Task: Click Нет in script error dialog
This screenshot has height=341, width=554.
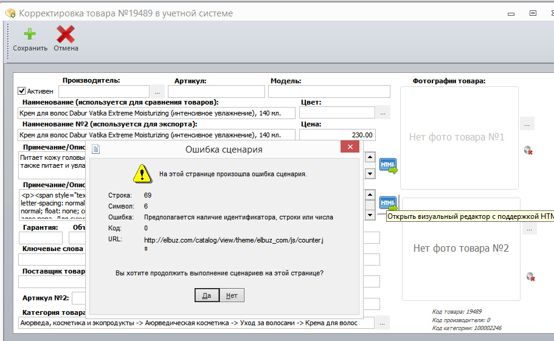Action: pos(232,295)
